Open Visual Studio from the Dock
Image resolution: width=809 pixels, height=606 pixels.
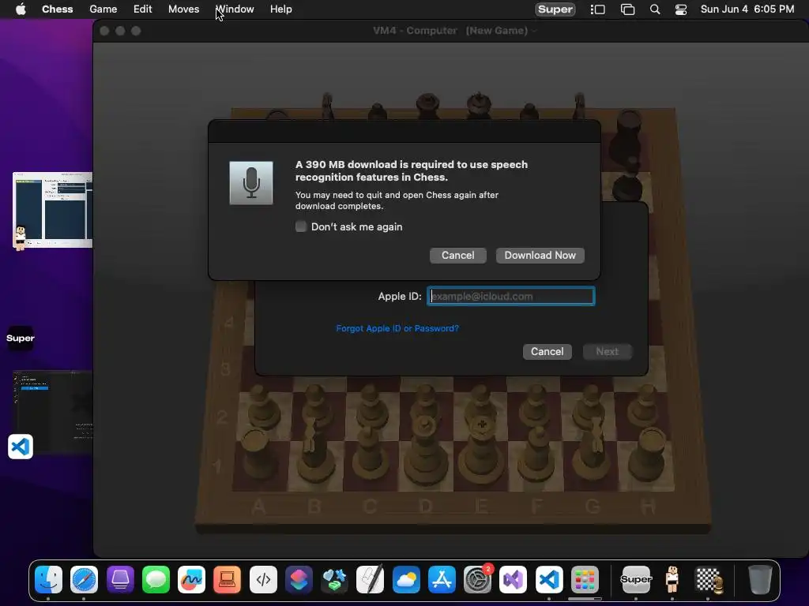coord(513,580)
